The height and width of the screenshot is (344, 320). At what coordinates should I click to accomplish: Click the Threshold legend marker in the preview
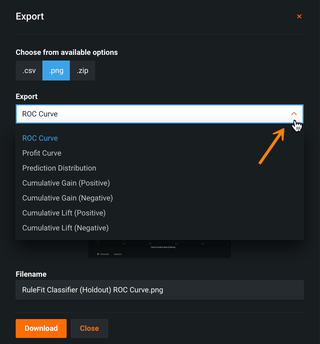click(98, 254)
